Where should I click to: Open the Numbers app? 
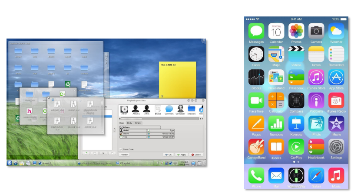276,123
